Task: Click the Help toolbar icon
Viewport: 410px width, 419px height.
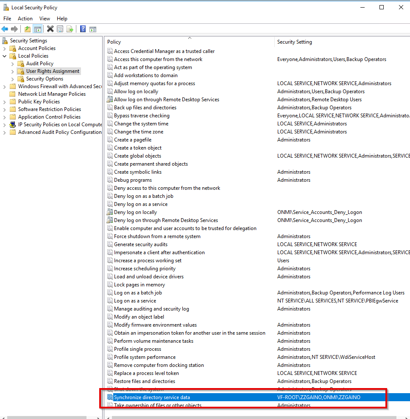Action: 83,29
